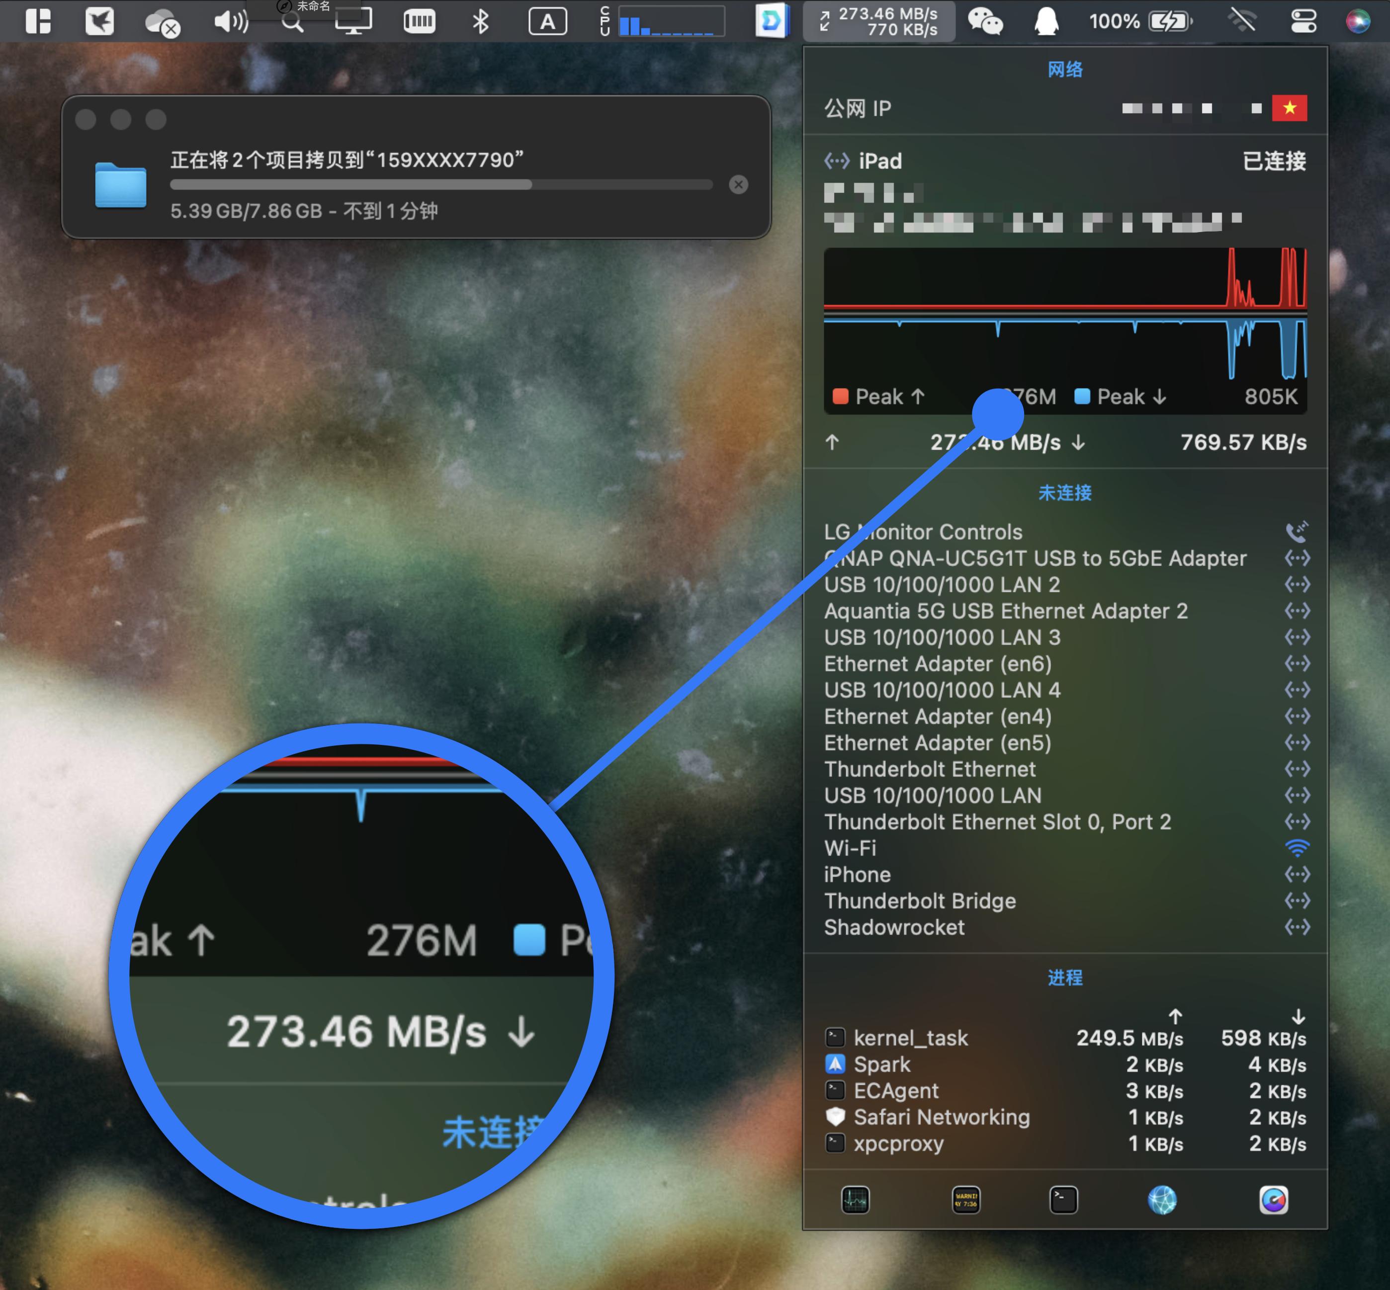Open iStat Menus app gauge icon

(x=1273, y=1200)
